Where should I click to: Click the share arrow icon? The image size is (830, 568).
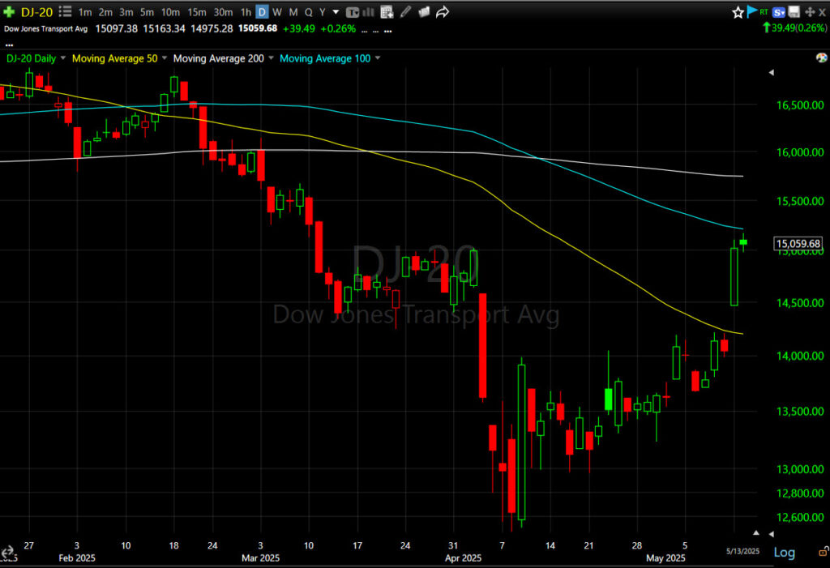tap(442, 11)
